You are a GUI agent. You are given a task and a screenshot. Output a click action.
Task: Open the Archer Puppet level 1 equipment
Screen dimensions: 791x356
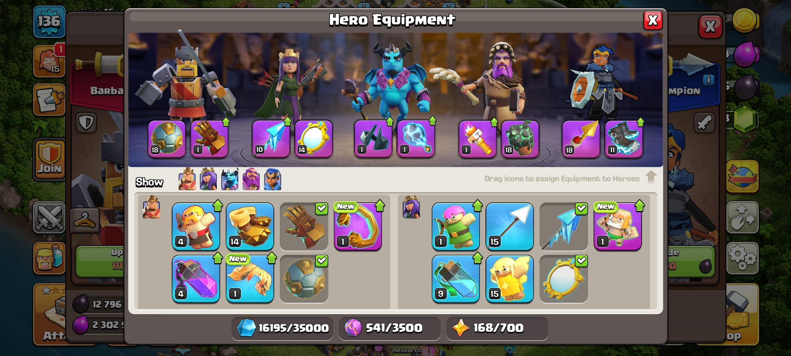[456, 226]
